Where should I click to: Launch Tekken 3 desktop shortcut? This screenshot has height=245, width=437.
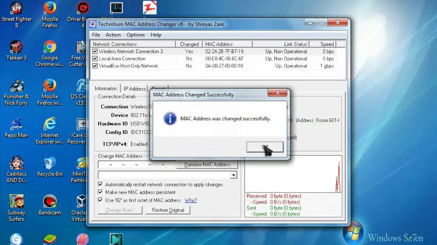[16, 50]
